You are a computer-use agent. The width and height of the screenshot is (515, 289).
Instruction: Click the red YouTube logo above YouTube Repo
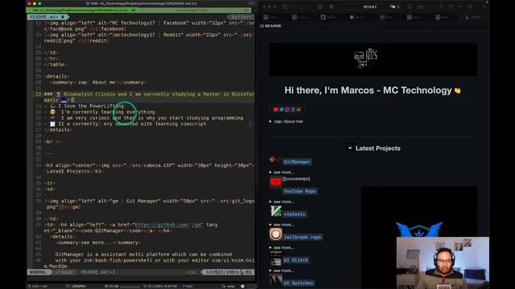[x=275, y=182]
